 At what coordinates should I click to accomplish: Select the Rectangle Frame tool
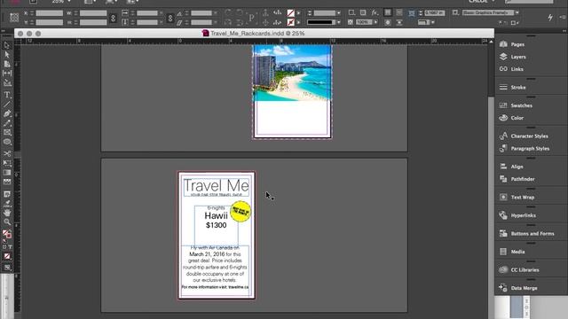point(7,132)
